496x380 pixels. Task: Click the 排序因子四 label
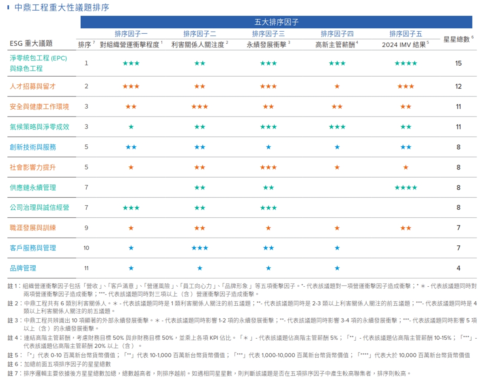point(337,34)
